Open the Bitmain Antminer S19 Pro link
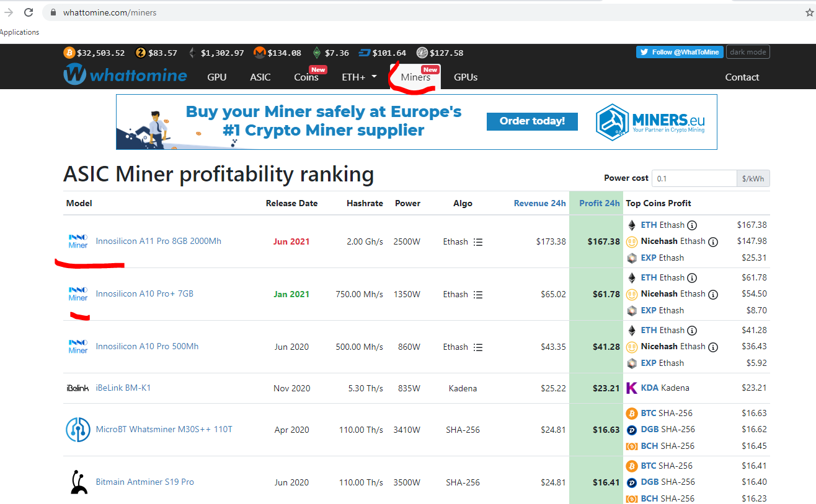The width and height of the screenshot is (816, 504). (144, 482)
